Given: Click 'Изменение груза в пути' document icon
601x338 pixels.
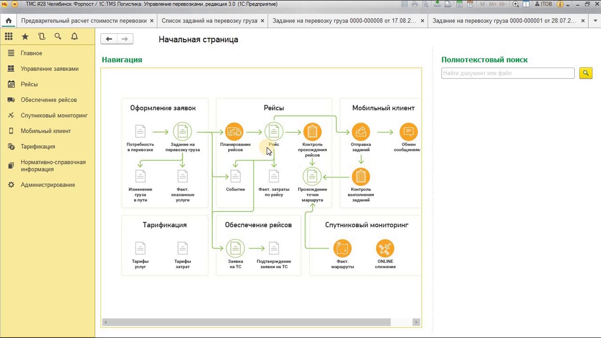Looking at the screenshot, I should 140,176.
